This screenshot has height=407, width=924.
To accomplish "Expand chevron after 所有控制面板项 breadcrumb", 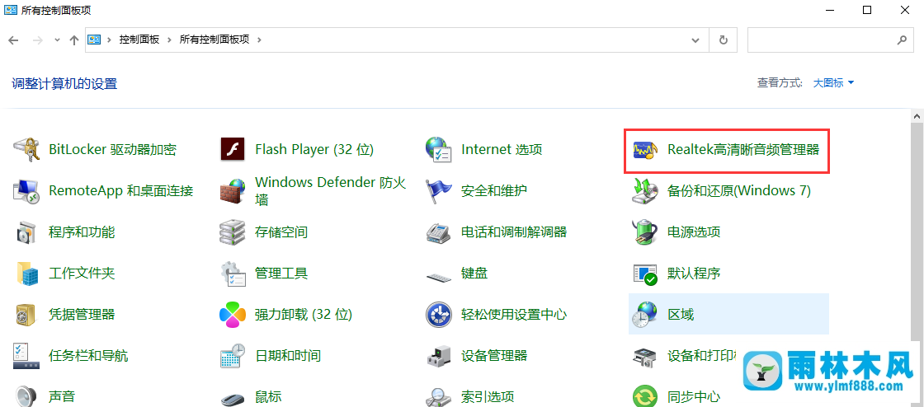I will [x=259, y=40].
